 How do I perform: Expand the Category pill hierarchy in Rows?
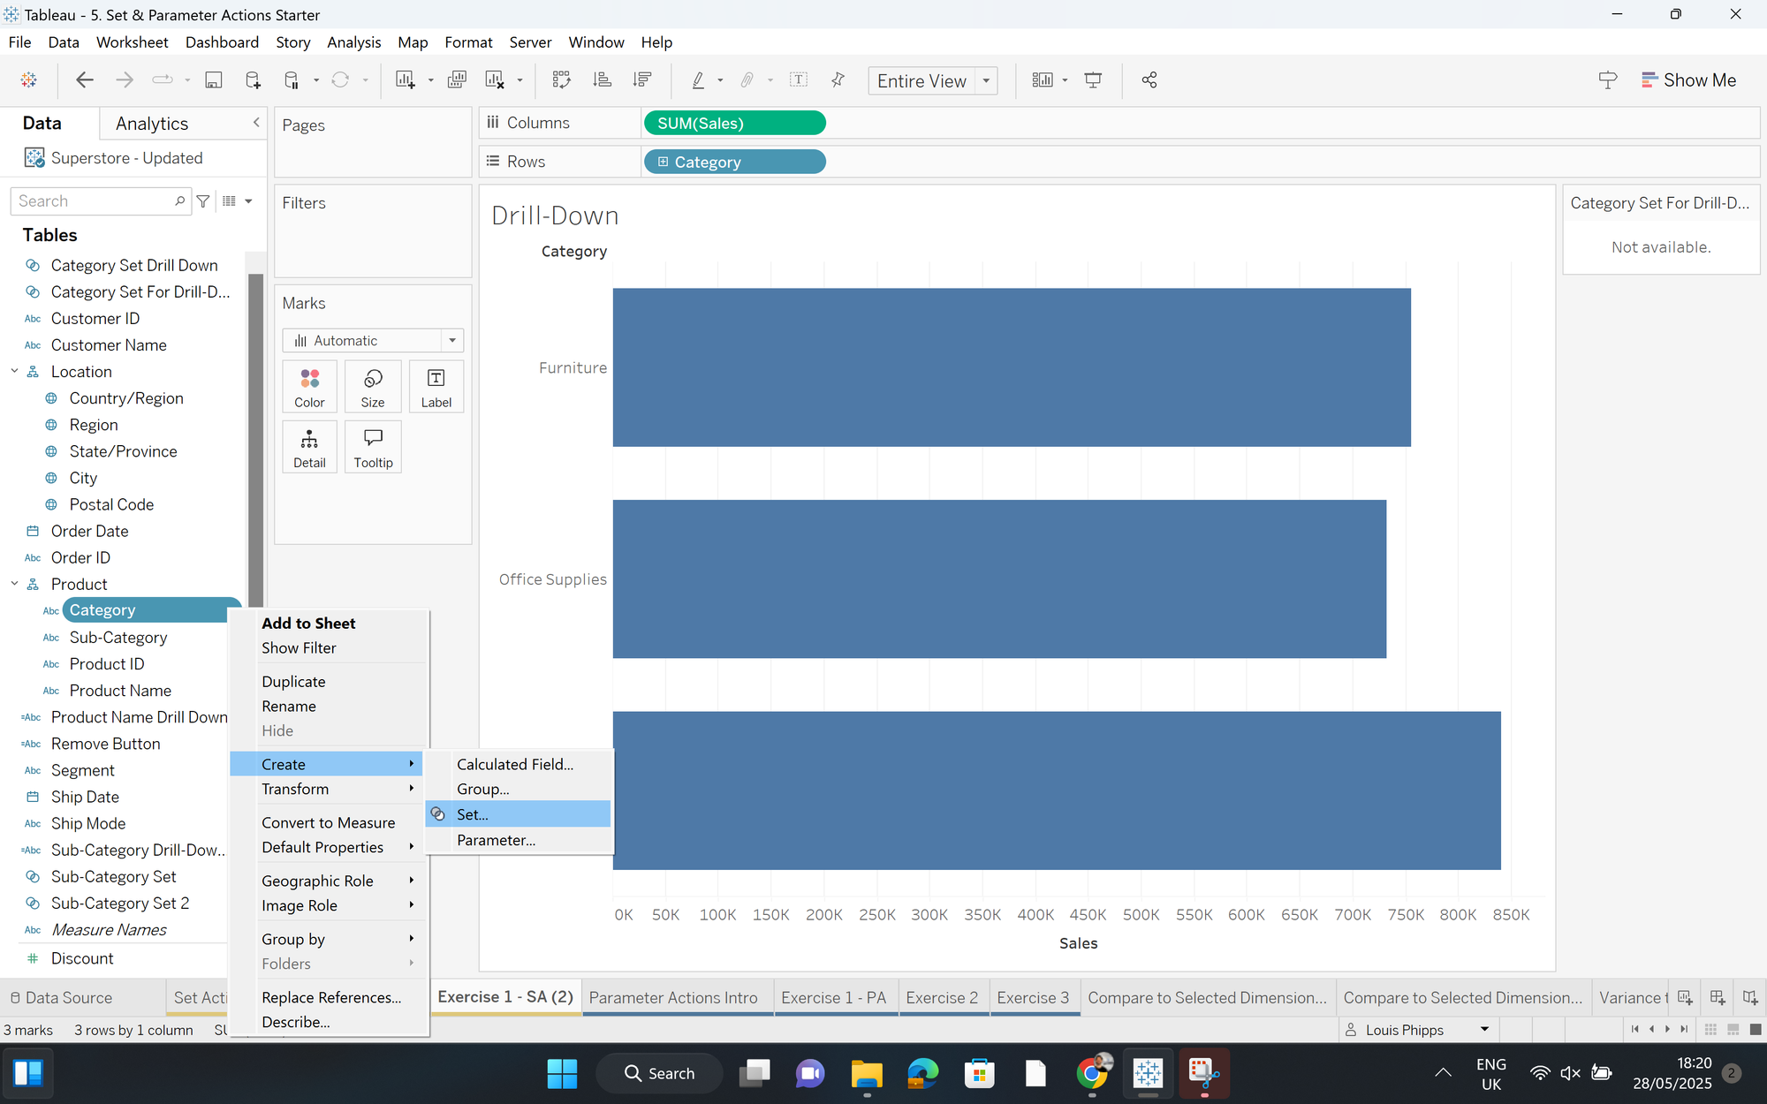coord(663,163)
